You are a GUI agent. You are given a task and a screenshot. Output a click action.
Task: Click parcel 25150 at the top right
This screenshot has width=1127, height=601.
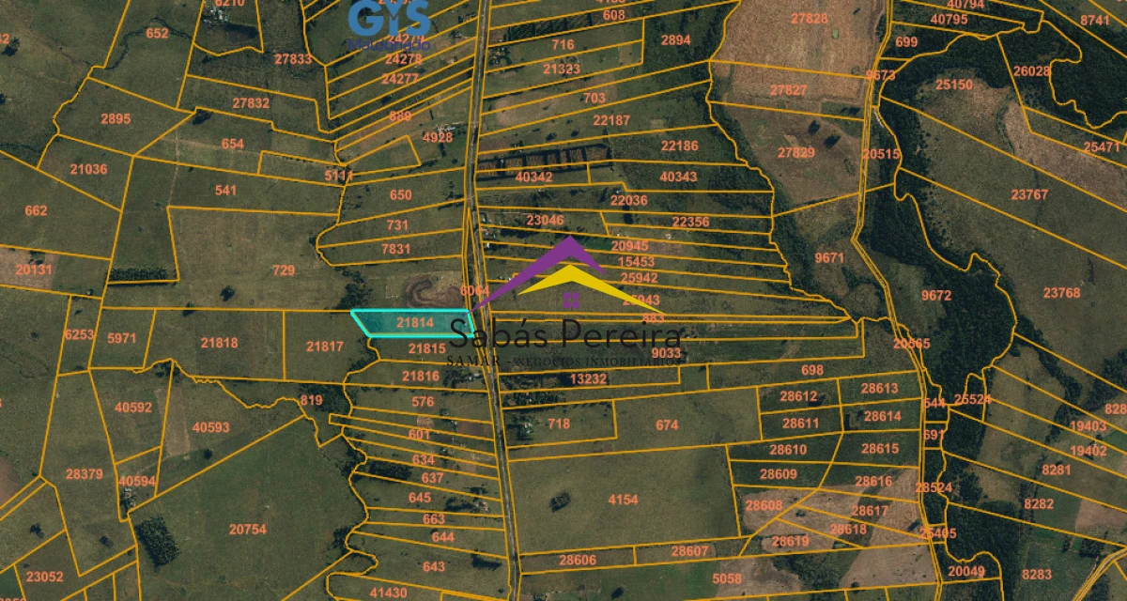point(954,85)
